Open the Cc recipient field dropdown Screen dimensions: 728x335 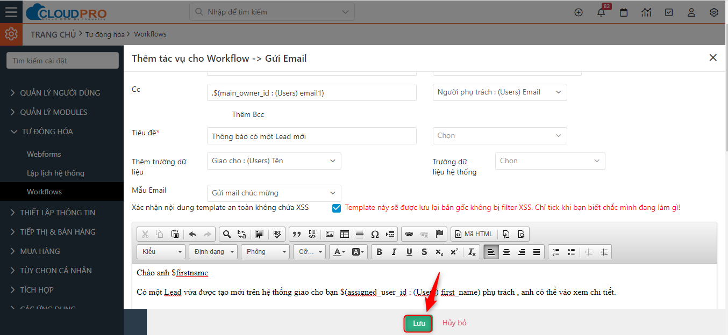pyautogui.click(x=499, y=92)
